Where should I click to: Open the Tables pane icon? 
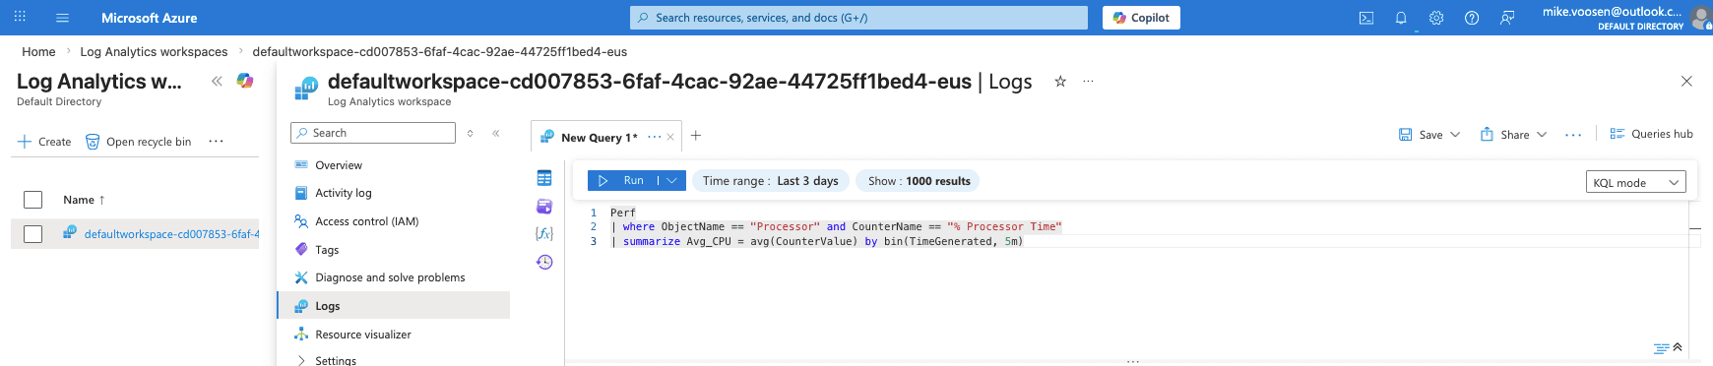coord(544,178)
